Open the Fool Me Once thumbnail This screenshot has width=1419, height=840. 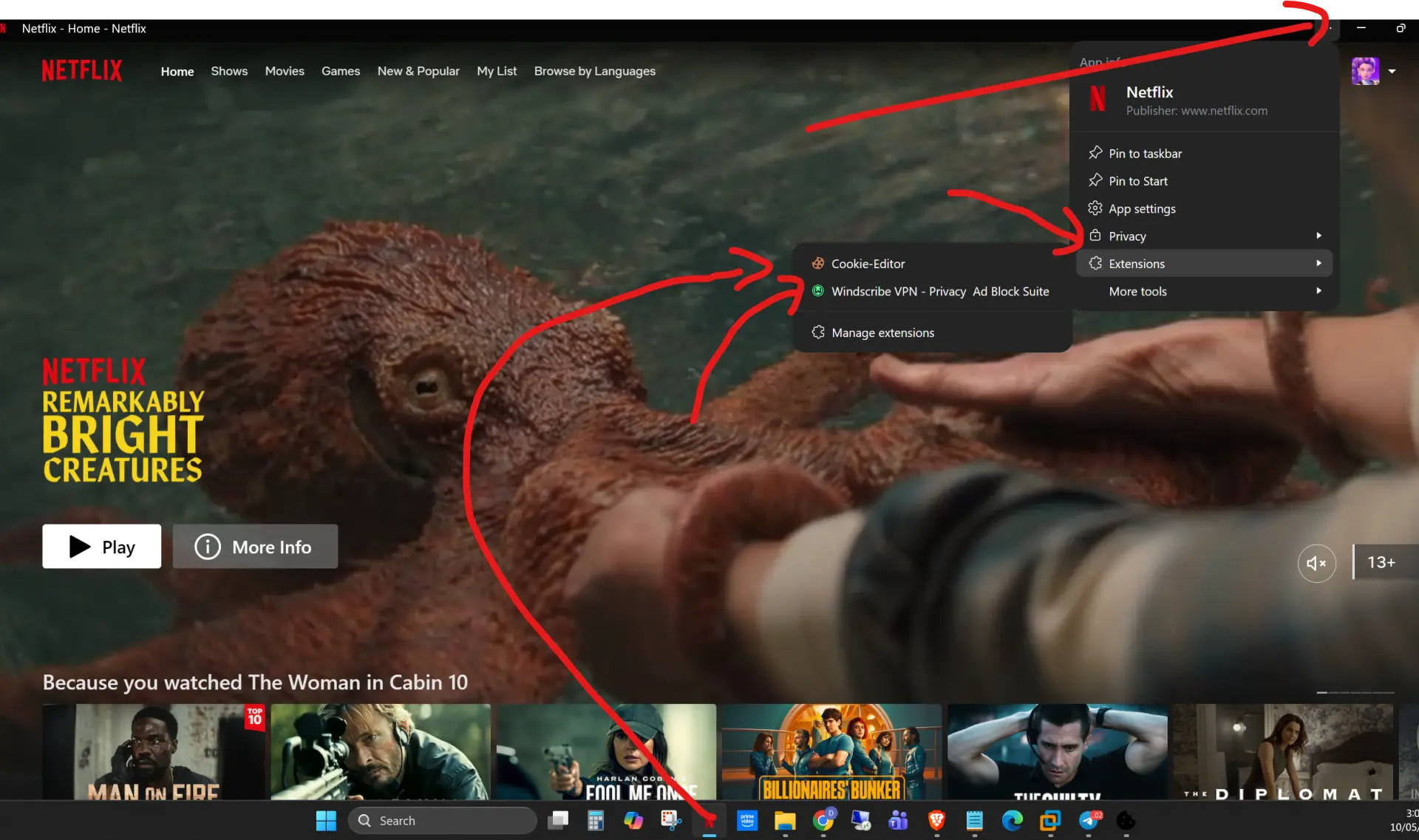pyautogui.click(x=606, y=752)
